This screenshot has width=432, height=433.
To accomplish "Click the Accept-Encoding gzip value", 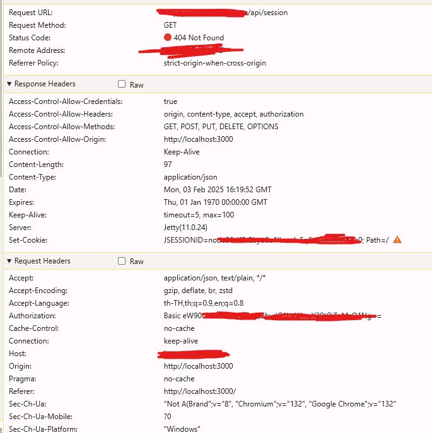I will point(197,291).
